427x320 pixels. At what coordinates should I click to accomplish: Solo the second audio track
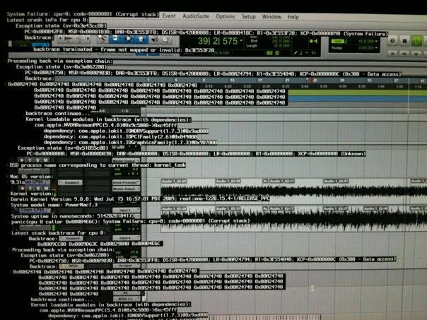point(38,189)
